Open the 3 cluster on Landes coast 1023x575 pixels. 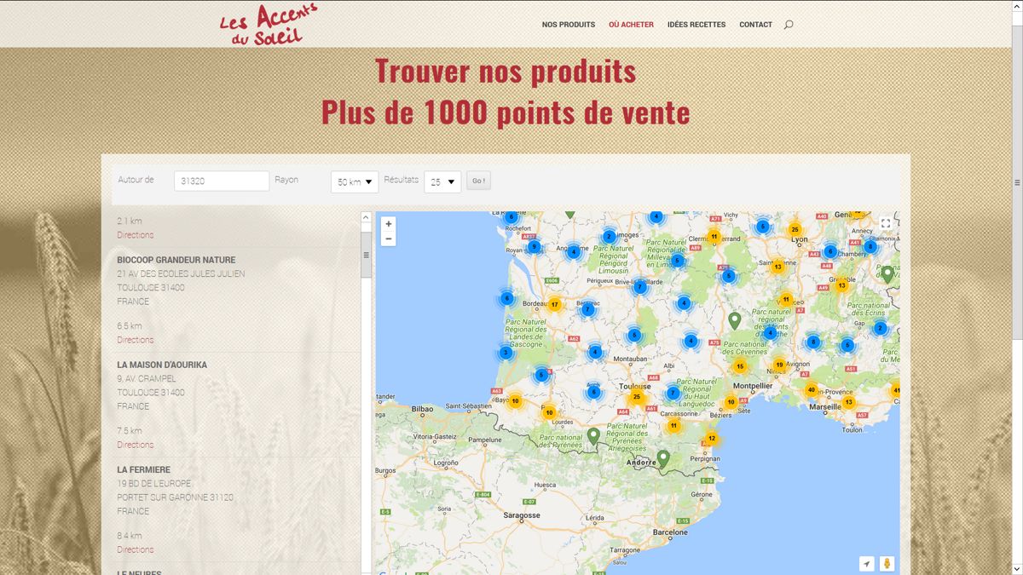click(506, 353)
